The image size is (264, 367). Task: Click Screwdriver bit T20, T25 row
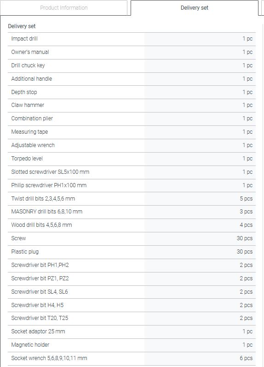pos(132,318)
